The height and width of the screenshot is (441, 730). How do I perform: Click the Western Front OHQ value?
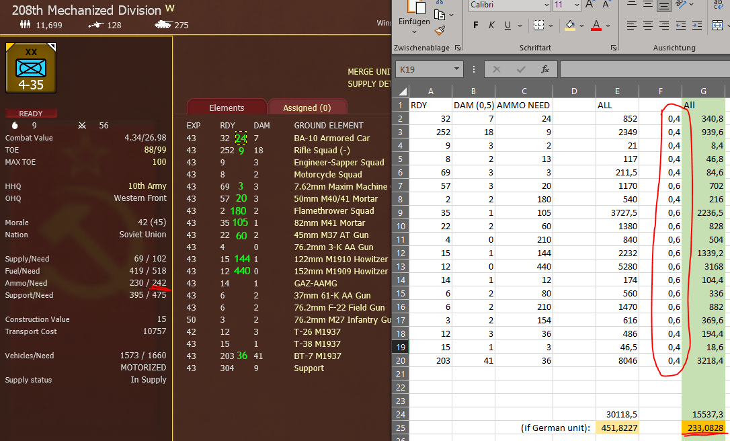point(140,198)
